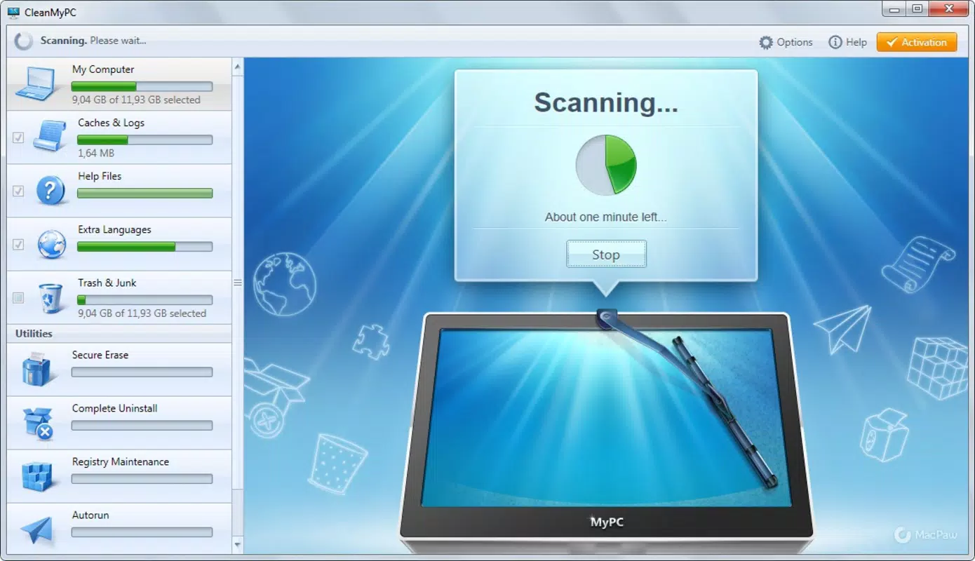Click the Trash & Junk progress bar
Screen dimensions: 975x561
(x=144, y=299)
